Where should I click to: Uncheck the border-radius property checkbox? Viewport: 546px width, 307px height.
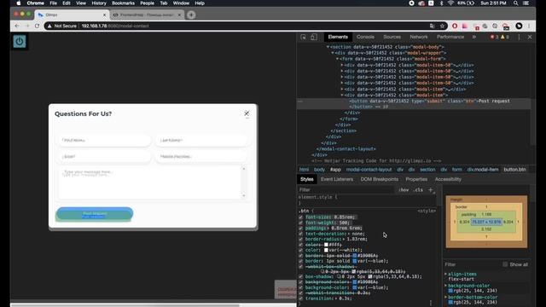pyautogui.click(x=300, y=239)
